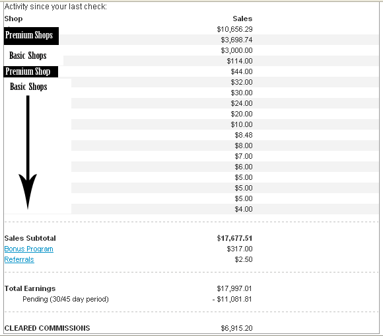This screenshot has width=383, height=336.
Task: Select the $3,698.74 sales row
Action: tap(191, 40)
